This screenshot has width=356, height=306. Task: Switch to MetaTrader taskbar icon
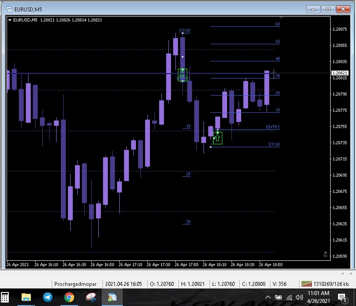(x=112, y=297)
